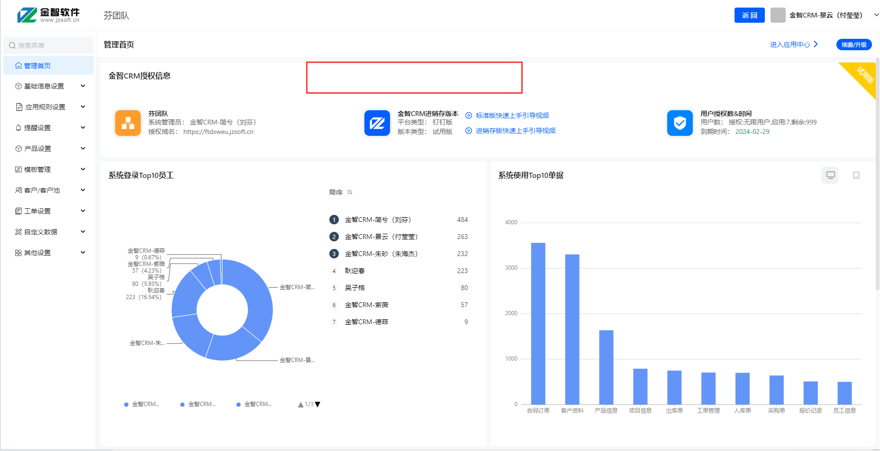Click the 模板管理 icon

point(18,169)
